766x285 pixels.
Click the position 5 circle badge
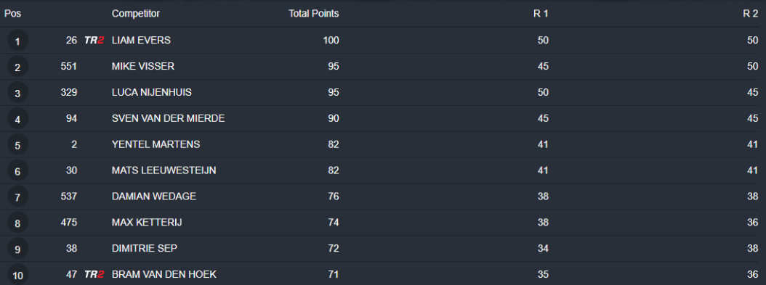(x=17, y=145)
